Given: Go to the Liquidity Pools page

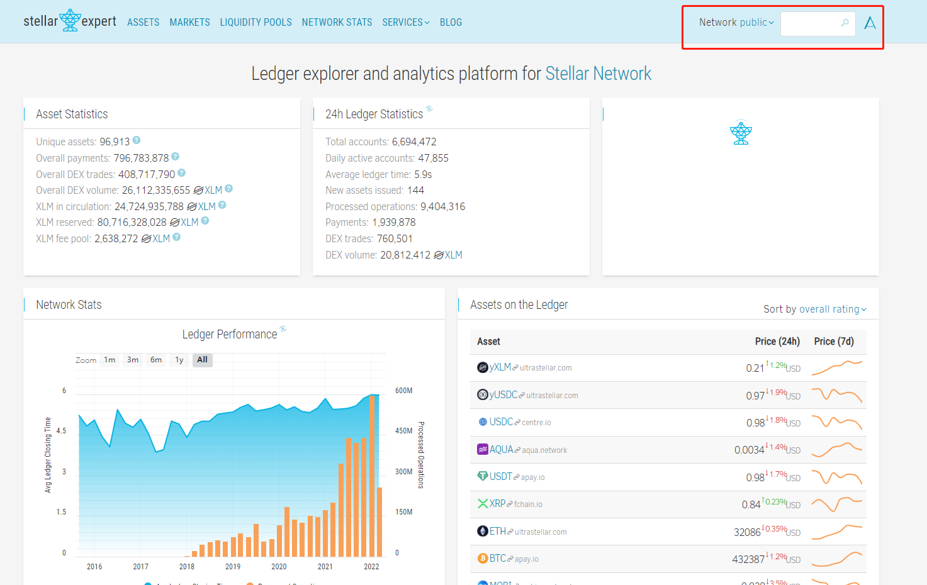Looking at the screenshot, I should point(256,23).
